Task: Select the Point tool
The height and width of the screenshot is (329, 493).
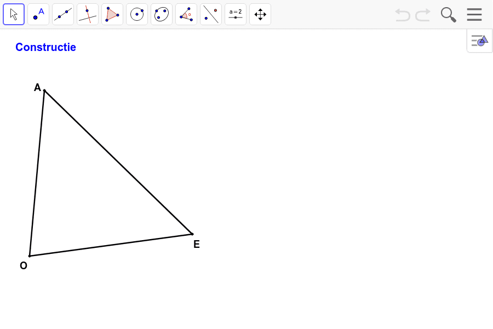Action: point(38,14)
